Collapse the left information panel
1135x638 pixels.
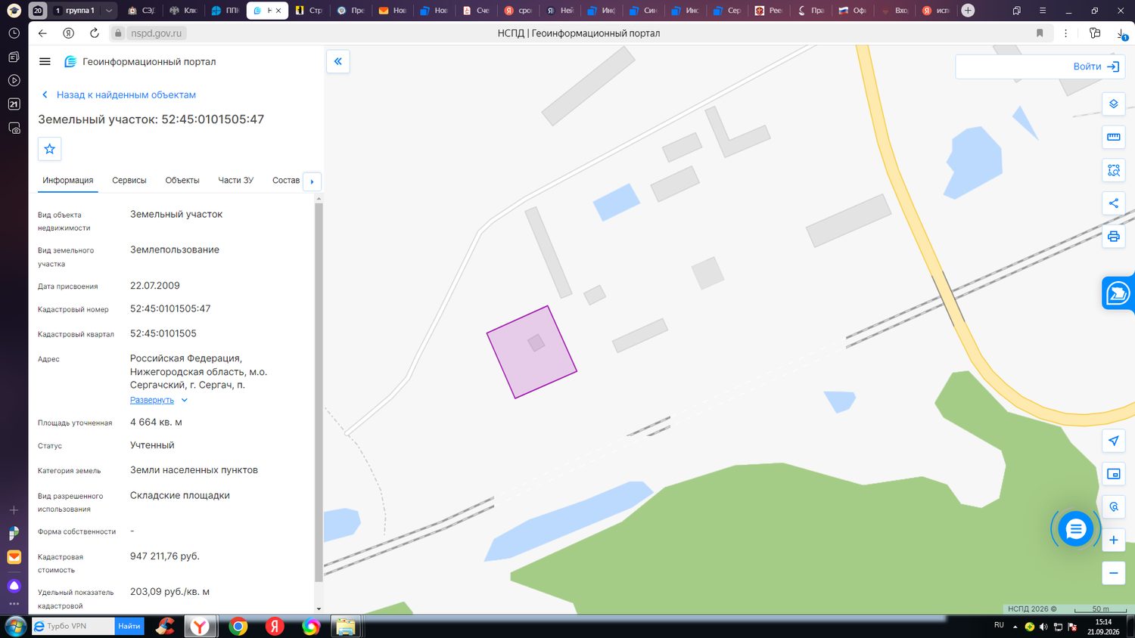tap(338, 61)
